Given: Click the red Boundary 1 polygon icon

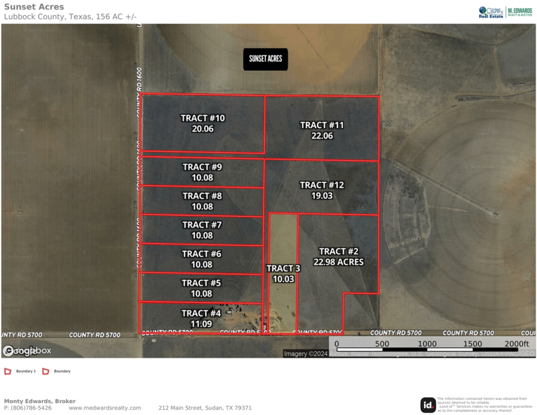Looking at the screenshot, I should click(7, 370).
